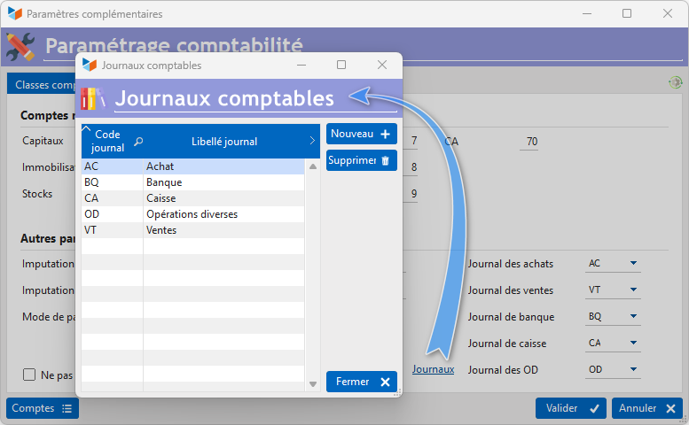Screen dimensions: 689x425
Task: Expand the Journal de caisse dropdown
Action: 633,344
